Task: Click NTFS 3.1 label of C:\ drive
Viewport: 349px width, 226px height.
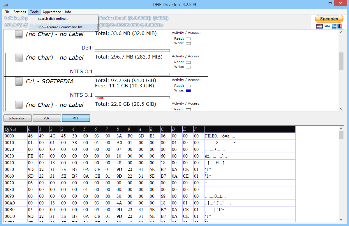Action: pyautogui.click(x=81, y=95)
